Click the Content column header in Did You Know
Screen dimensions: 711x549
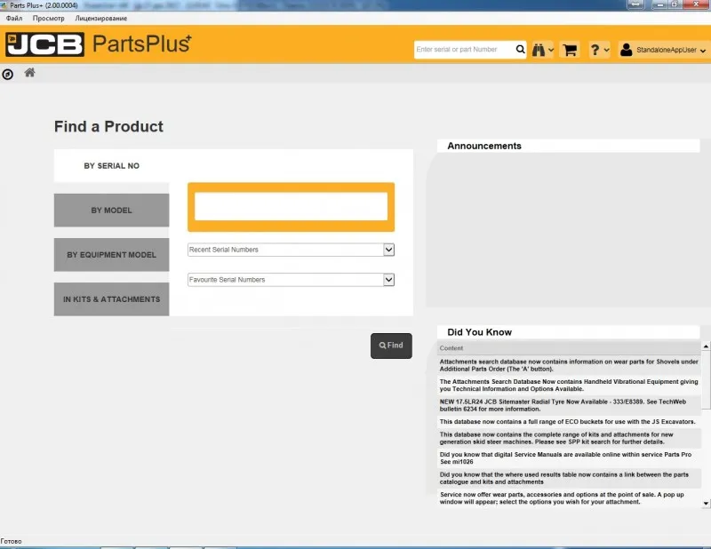point(569,348)
